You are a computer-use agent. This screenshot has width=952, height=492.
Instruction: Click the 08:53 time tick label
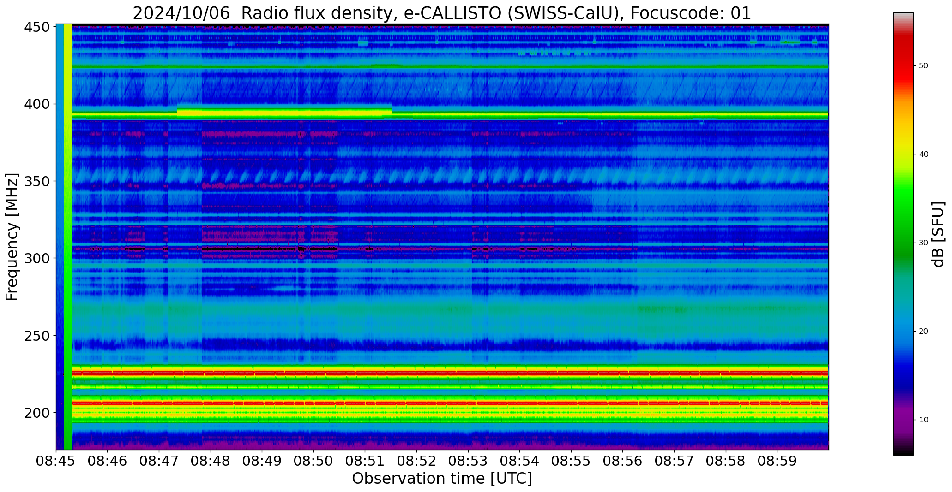coord(468,461)
